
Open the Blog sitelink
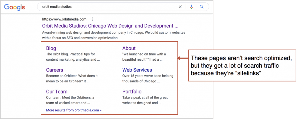tap(51, 48)
